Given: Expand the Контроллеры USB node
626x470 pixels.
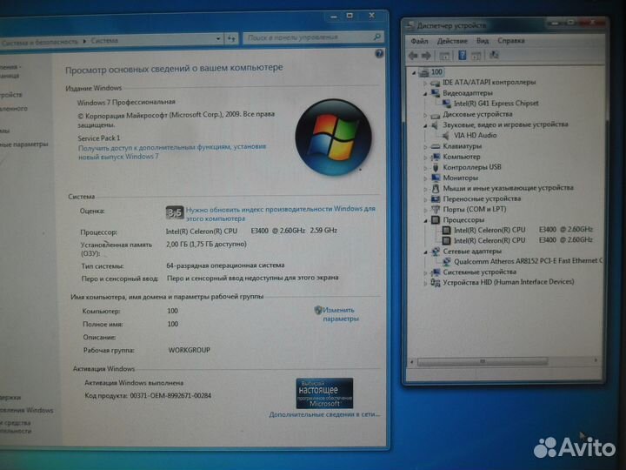Looking at the screenshot, I should click(x=425, y=168).
